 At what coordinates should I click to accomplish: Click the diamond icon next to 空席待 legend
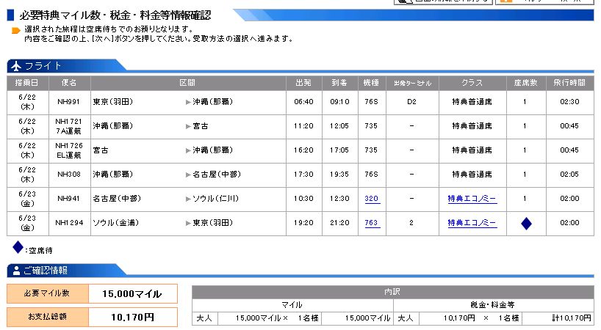[x=18, y=247]
